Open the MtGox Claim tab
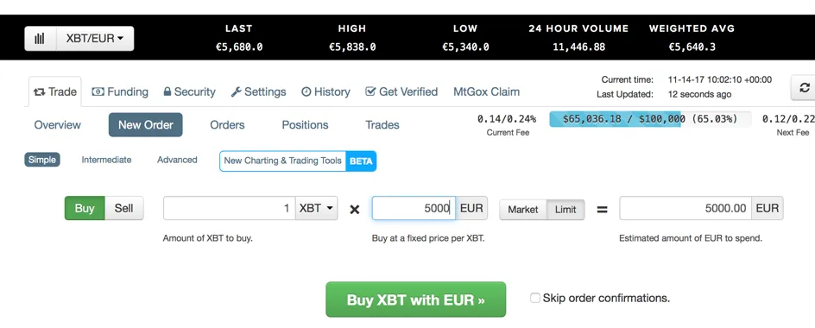The height and width of the screenshot is (328, 815). (x=487, y=92)
